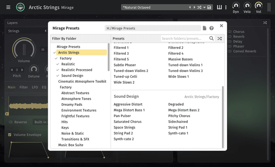Screen dimensions: 275x167
Task: Open the help icon in Mirage Presets dialog
Action: tap(211, 28)
